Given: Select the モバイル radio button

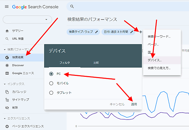Looking at the screenshot, I should pos(51,83).
